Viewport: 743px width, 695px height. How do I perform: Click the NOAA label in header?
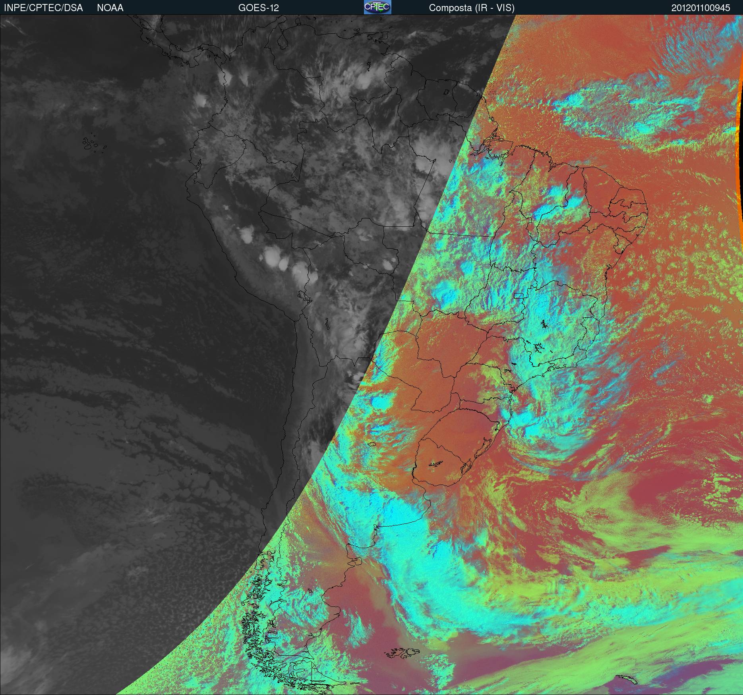coord(110,8)
